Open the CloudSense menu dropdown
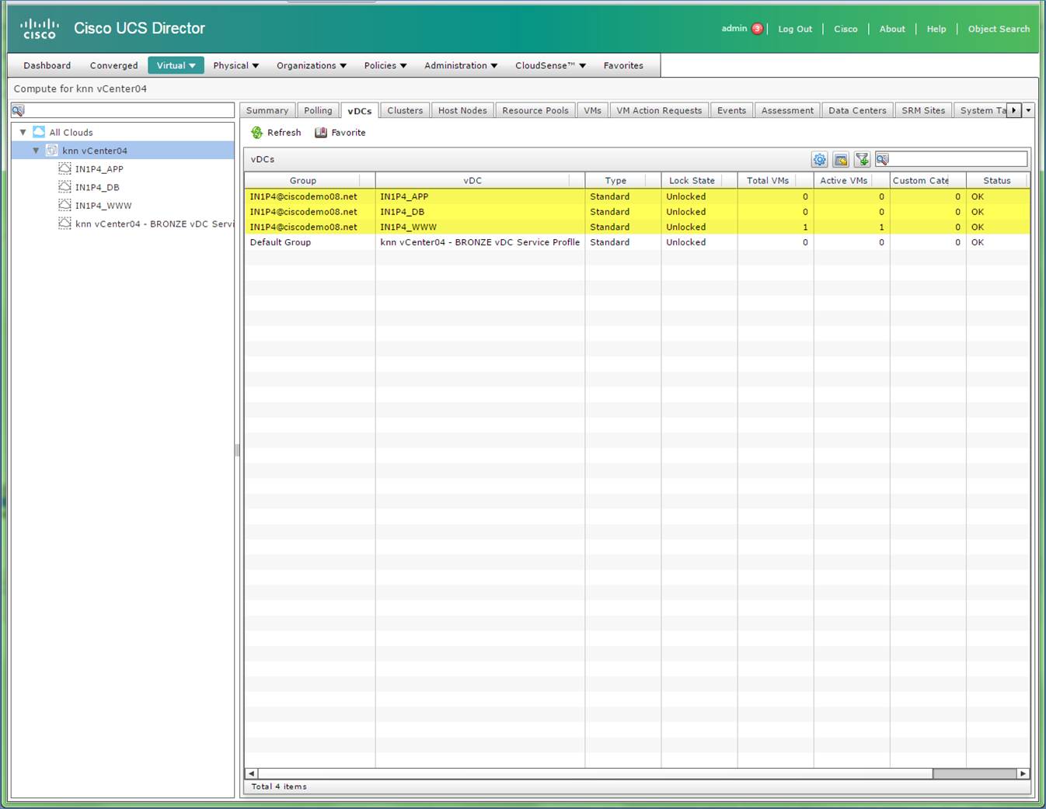The image size is (1046, 809). 550,65
